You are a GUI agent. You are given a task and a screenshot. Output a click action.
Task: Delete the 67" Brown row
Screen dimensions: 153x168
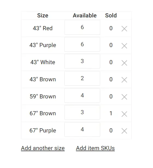124,114
